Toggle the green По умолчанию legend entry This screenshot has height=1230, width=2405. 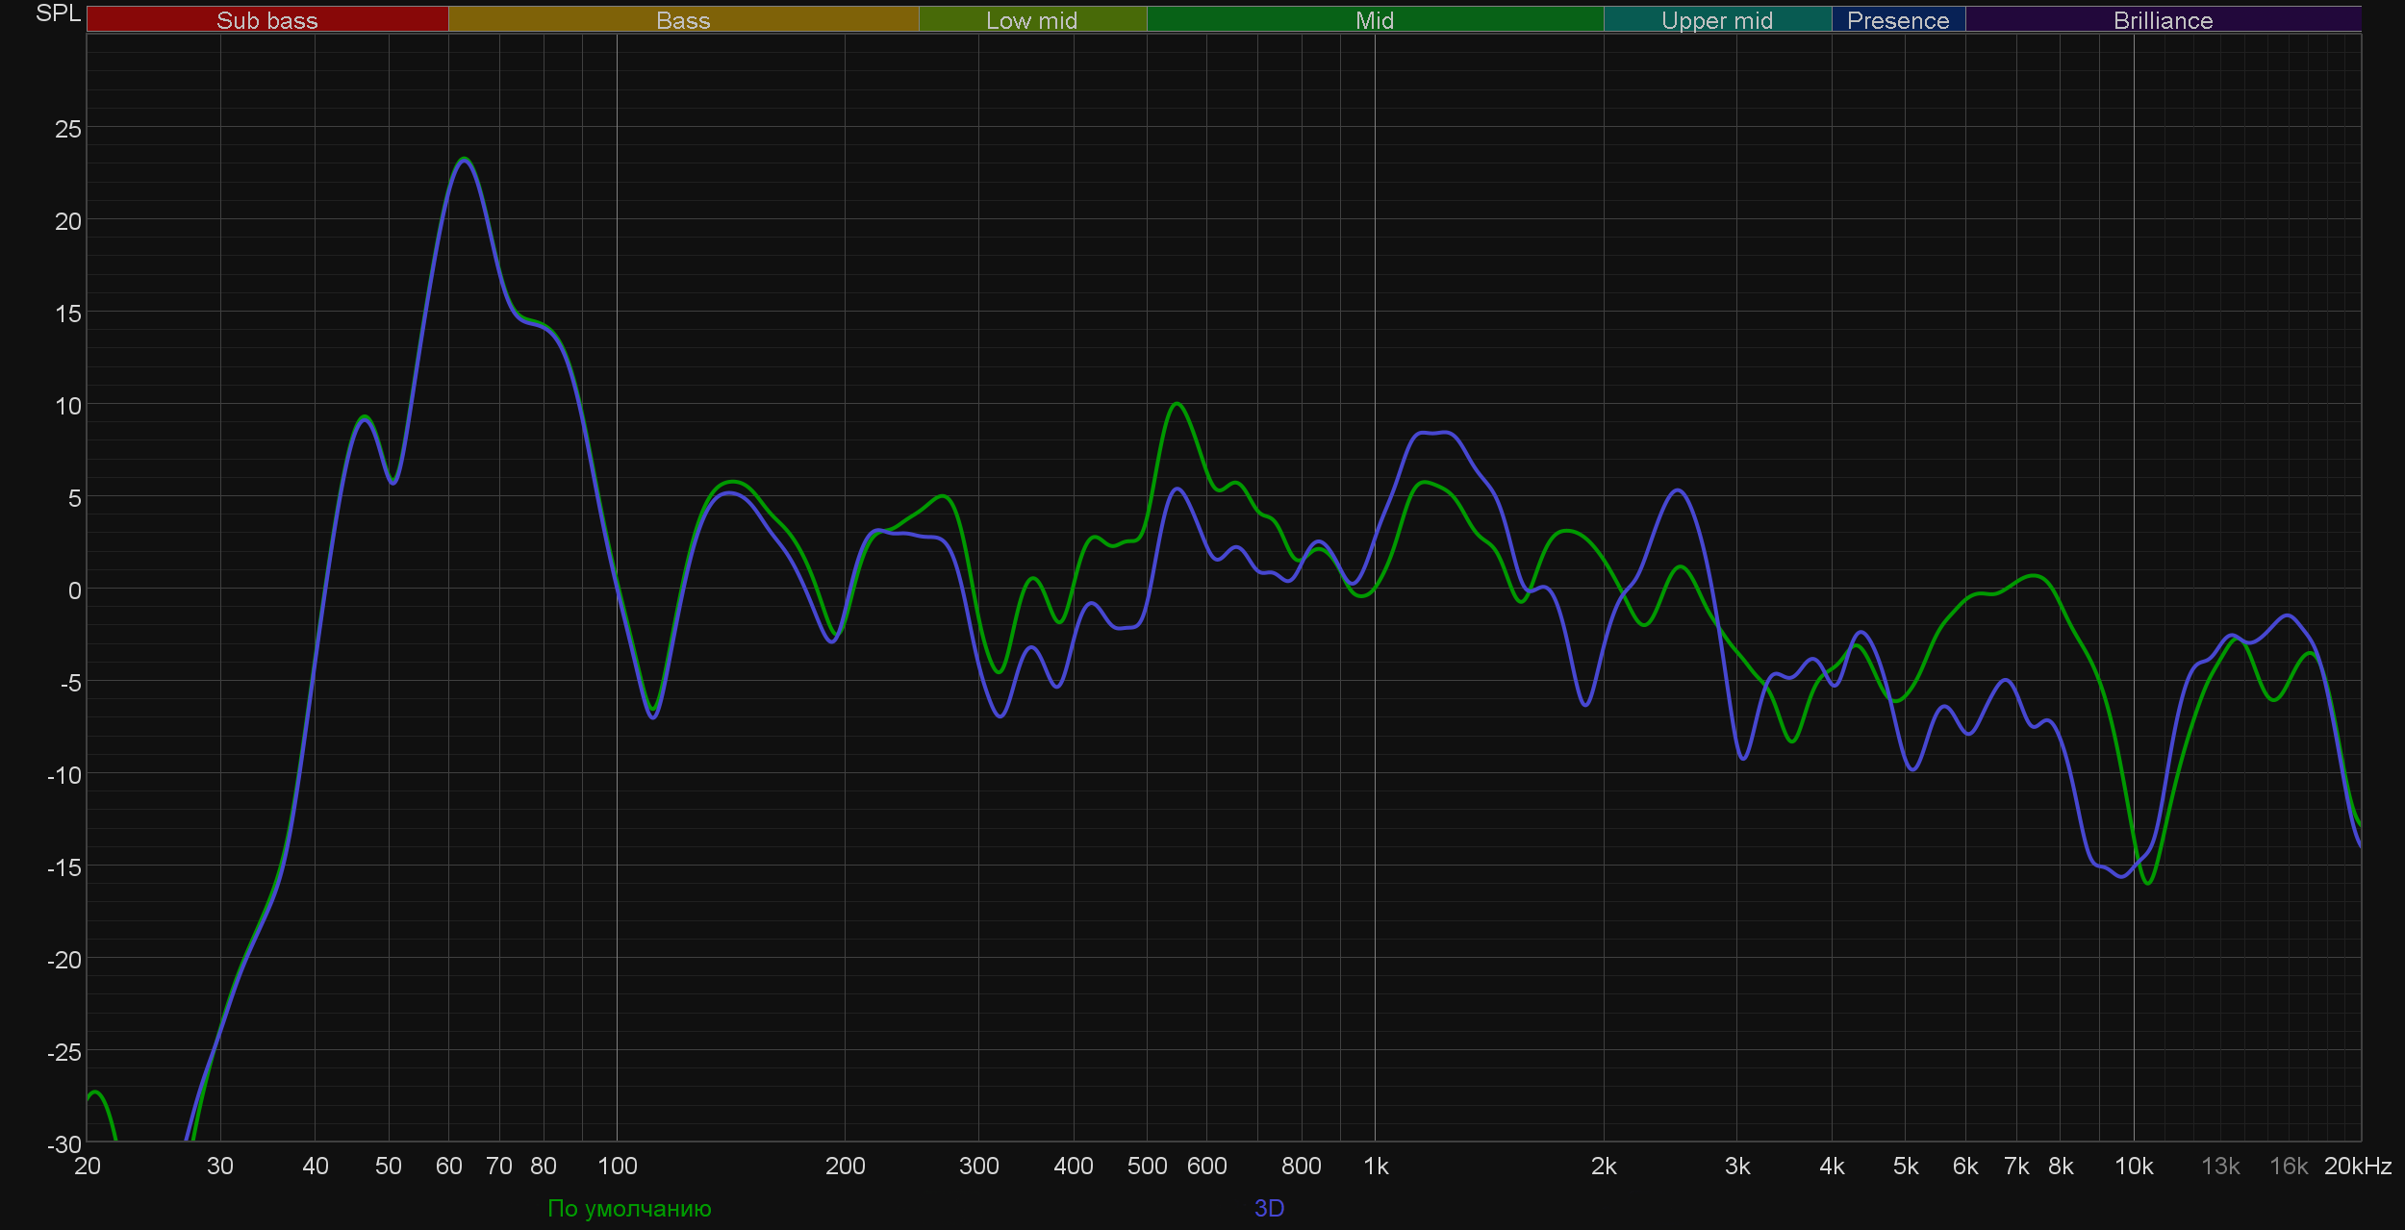click(629, 1208)
